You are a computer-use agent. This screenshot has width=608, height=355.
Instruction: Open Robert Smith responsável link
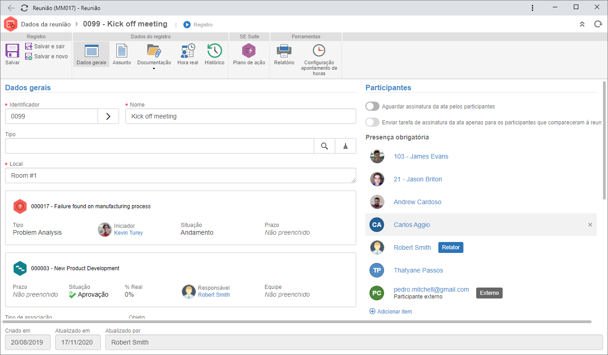click(214, 294)
